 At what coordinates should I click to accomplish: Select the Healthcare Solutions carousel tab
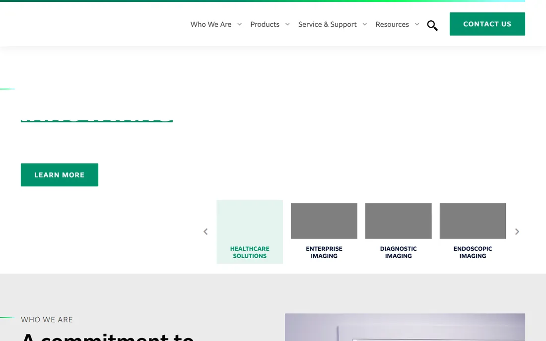pos(250,232)
